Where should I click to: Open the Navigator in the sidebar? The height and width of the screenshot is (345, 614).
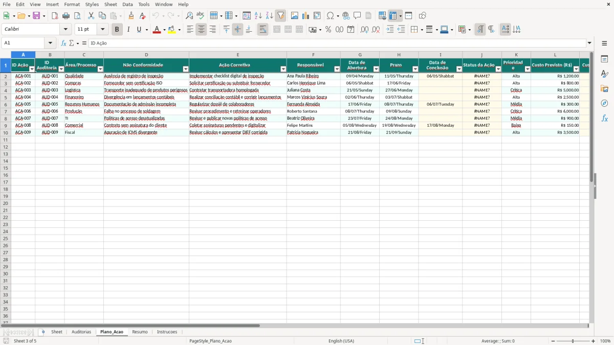(x=604, y=103)
